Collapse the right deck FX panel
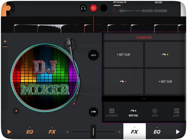The height and width of the screenshot is (140, 187). [x=134, y=132]
